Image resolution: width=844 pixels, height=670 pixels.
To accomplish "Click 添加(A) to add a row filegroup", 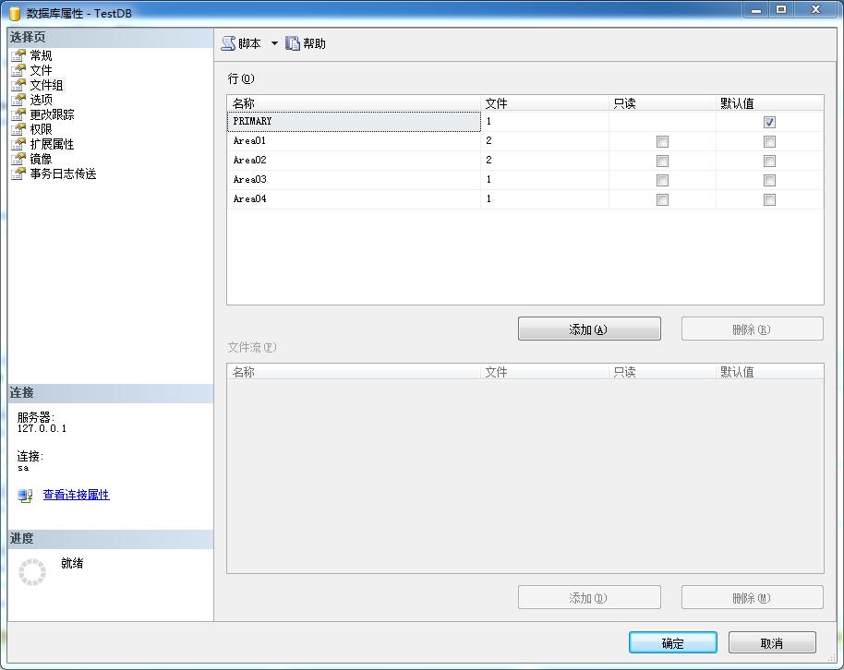I will point(589,329).
